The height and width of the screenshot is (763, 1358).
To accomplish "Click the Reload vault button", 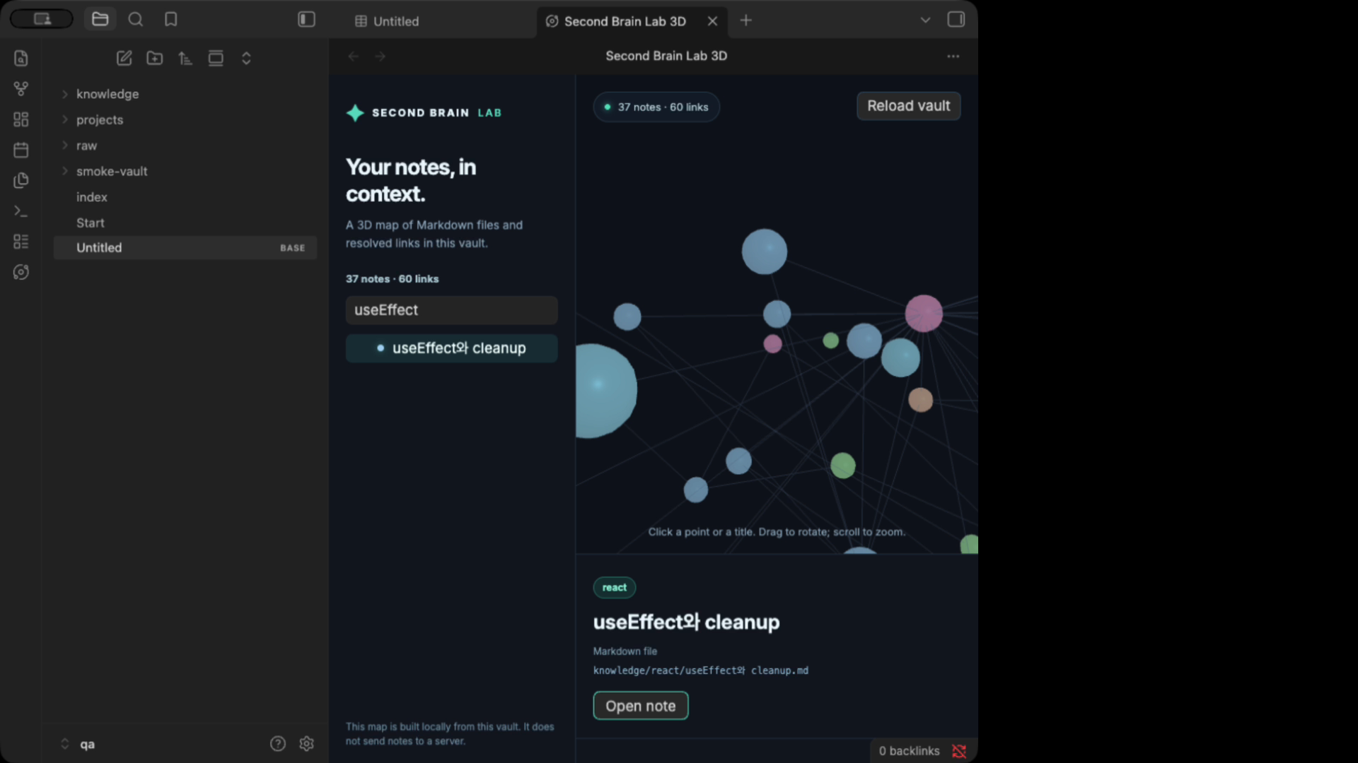I will (x=908, y=106).
